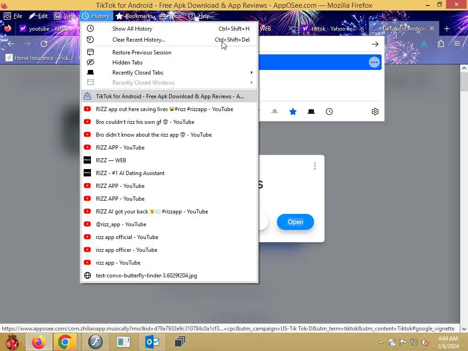
Task: Open 'RIZZ — WEB' history entry
Action: pyautogui.click(x=169, y=160)
